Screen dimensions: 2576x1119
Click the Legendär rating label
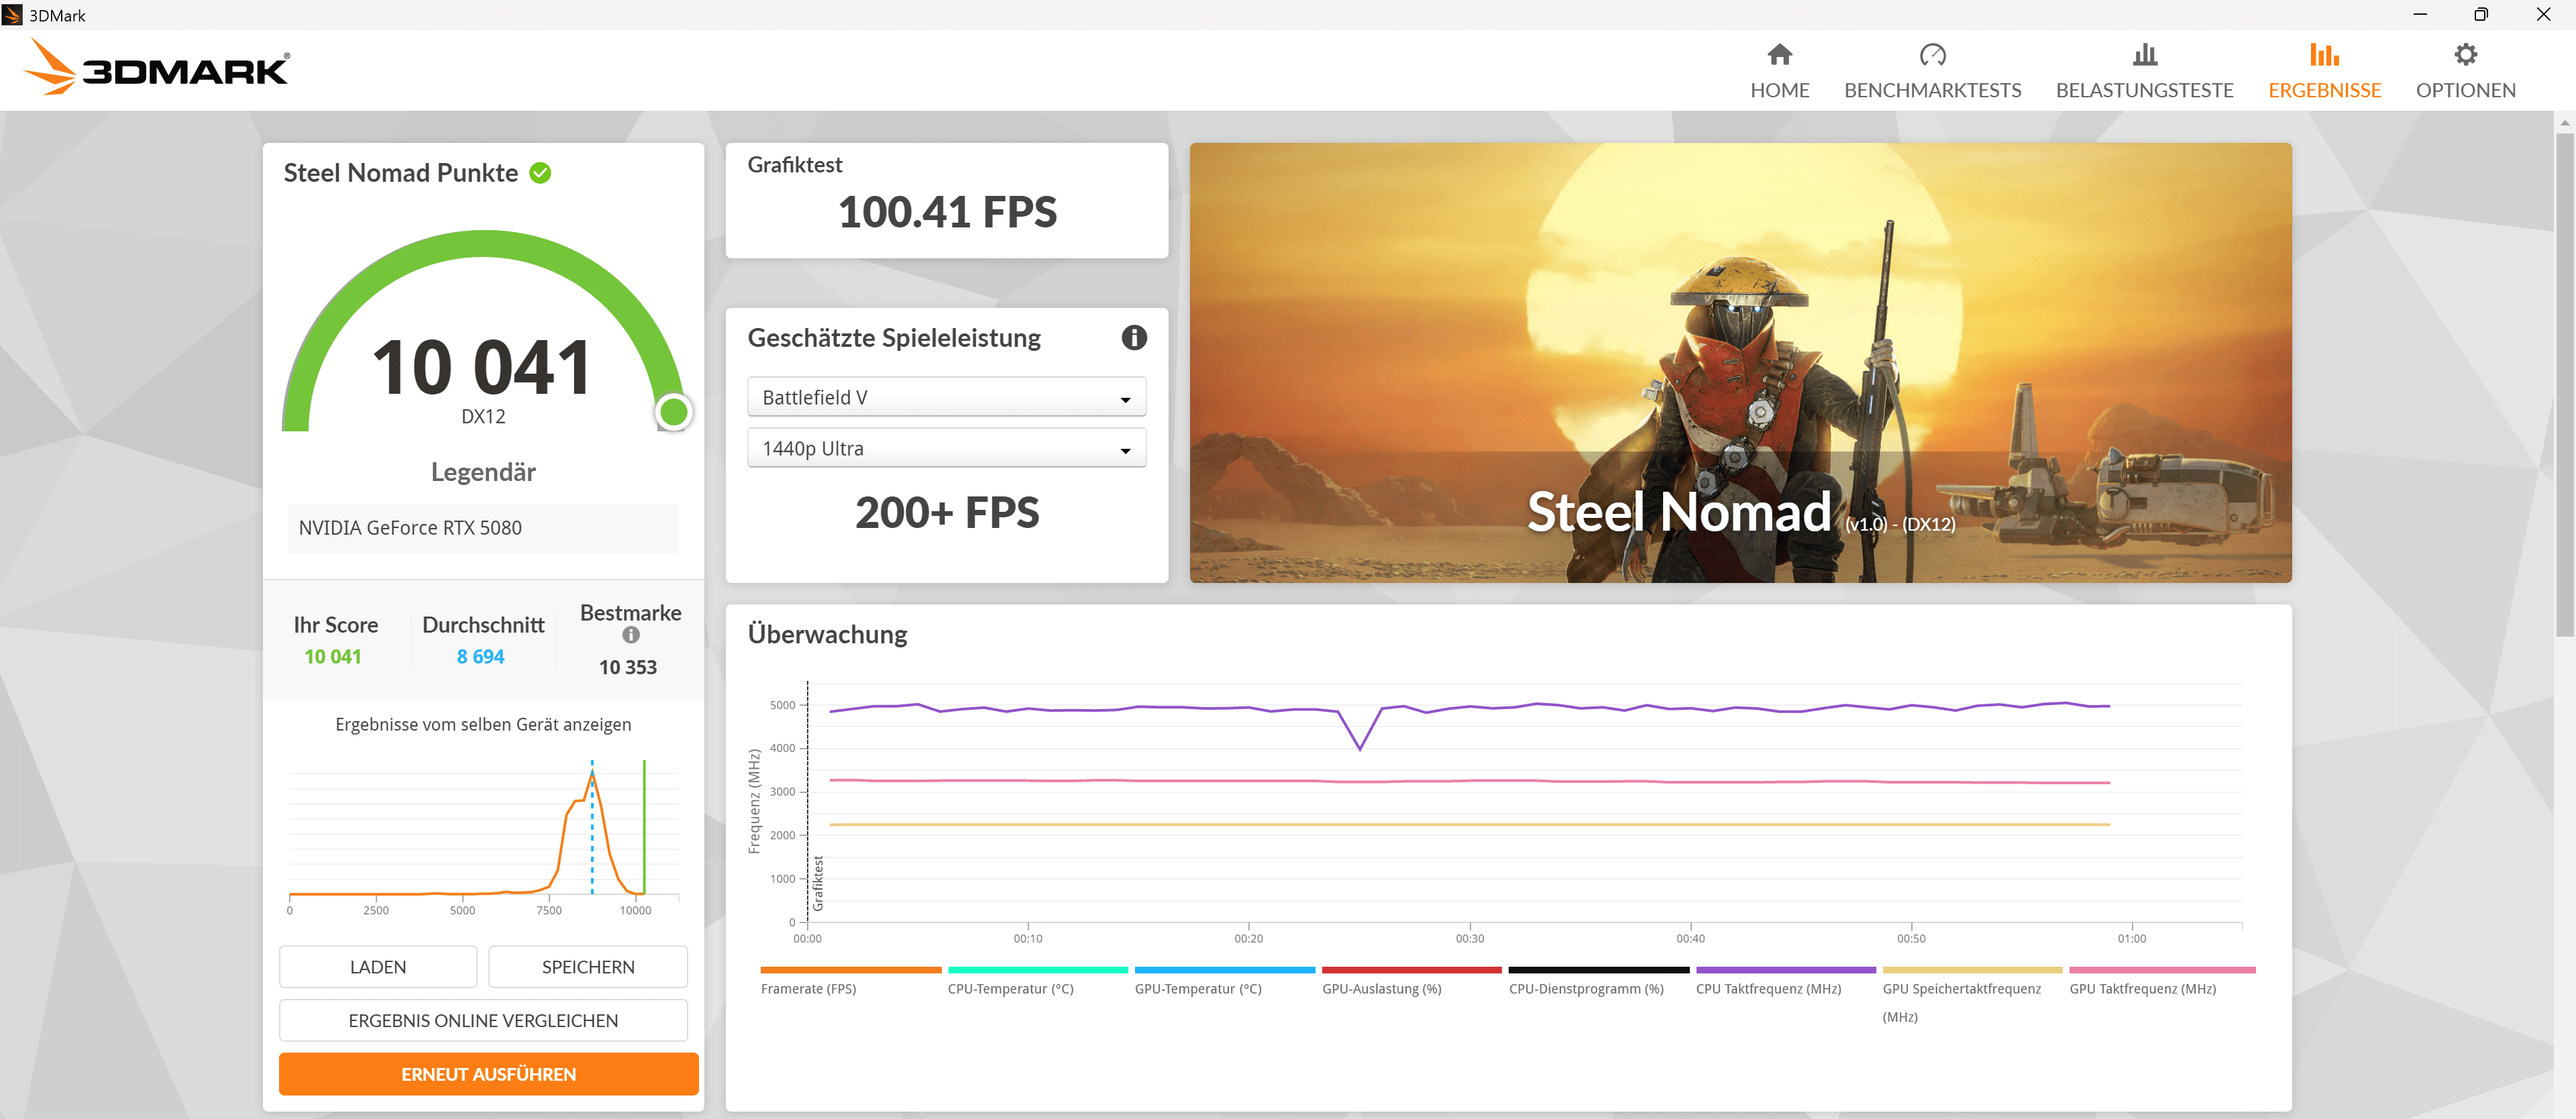tap(483, 472)
